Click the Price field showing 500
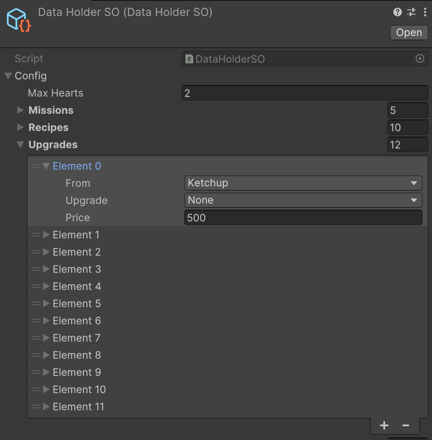This screenshot has width=432, height=440. coord(303,217)
